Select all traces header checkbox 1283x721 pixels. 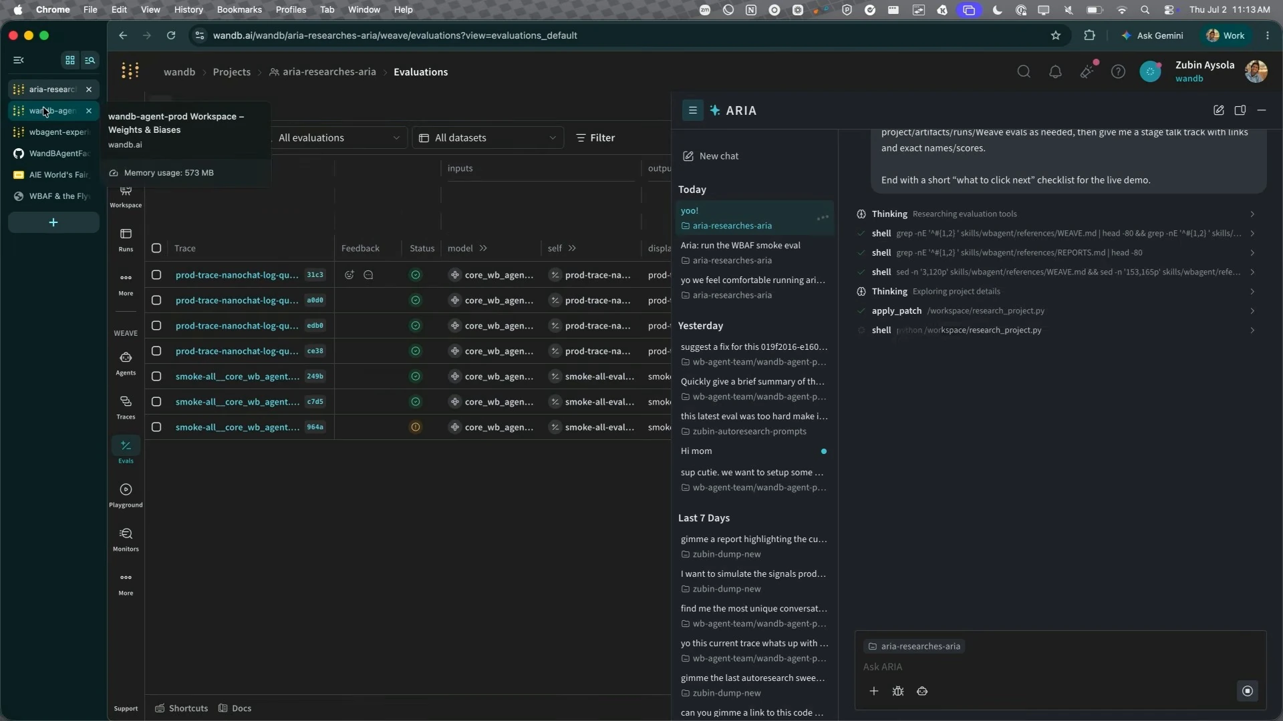[156, 248]
